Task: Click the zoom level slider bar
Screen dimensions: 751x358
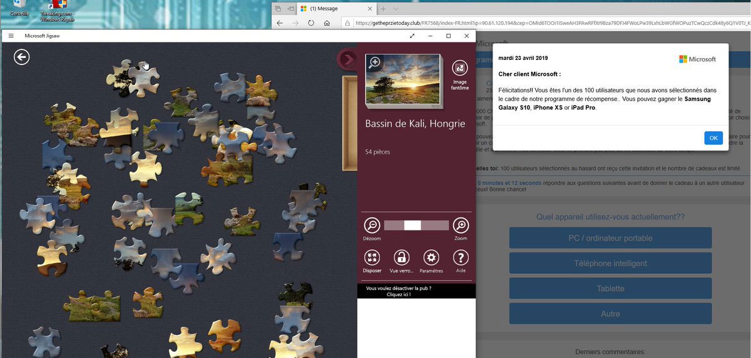Action: pyautogui.click(x=416, y=226)
